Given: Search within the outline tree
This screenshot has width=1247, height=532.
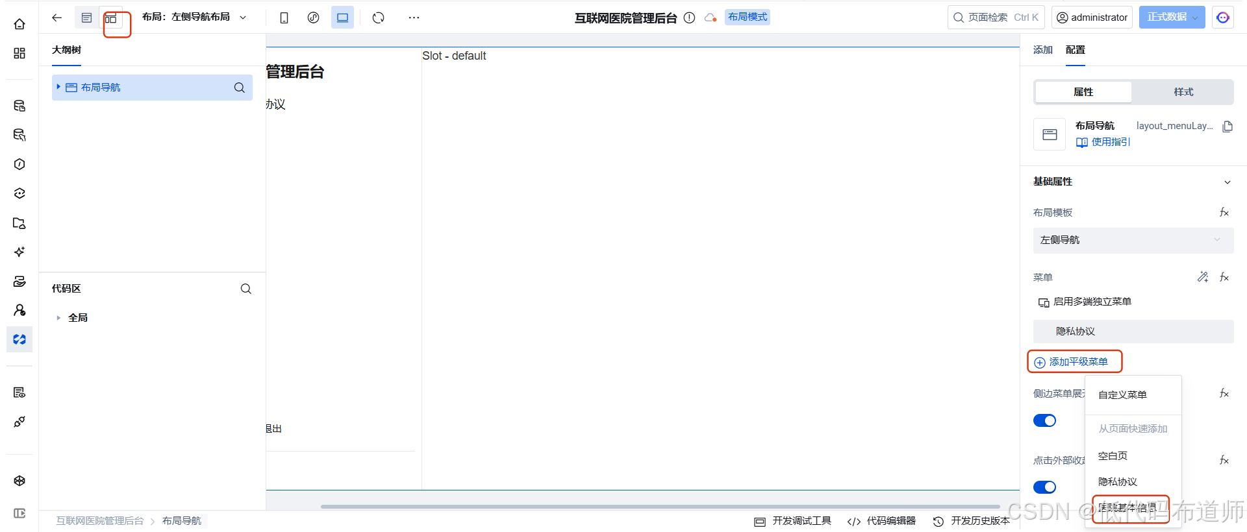Looking at the screenshot, I should tap(240, 88).
